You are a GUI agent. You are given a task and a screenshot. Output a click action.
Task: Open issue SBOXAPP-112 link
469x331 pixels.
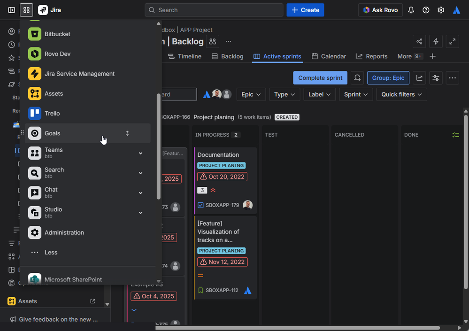point(222,290)
